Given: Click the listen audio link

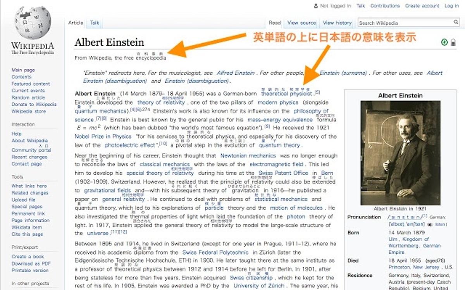Looking at the screenshot, I should 441,224.
